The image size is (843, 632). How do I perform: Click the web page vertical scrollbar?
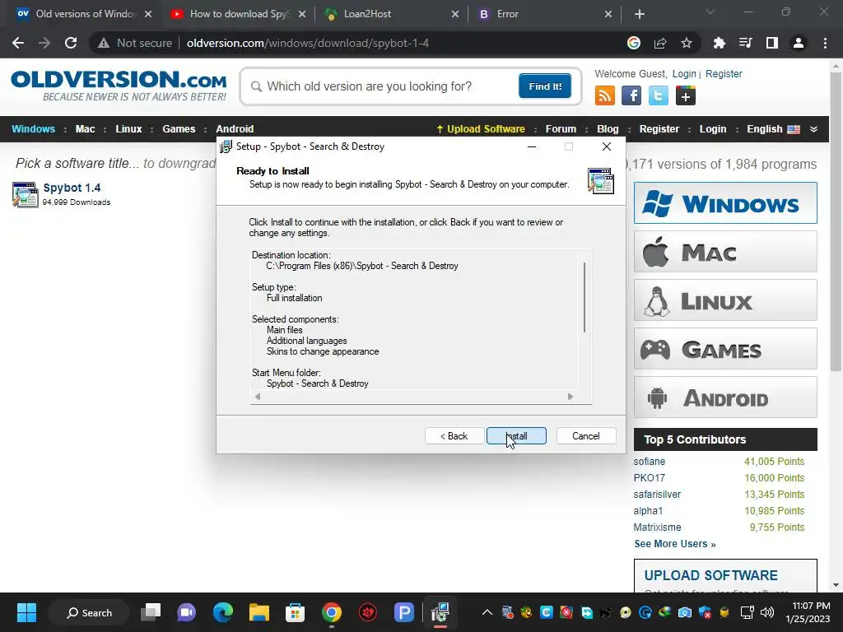pos(836,221)
